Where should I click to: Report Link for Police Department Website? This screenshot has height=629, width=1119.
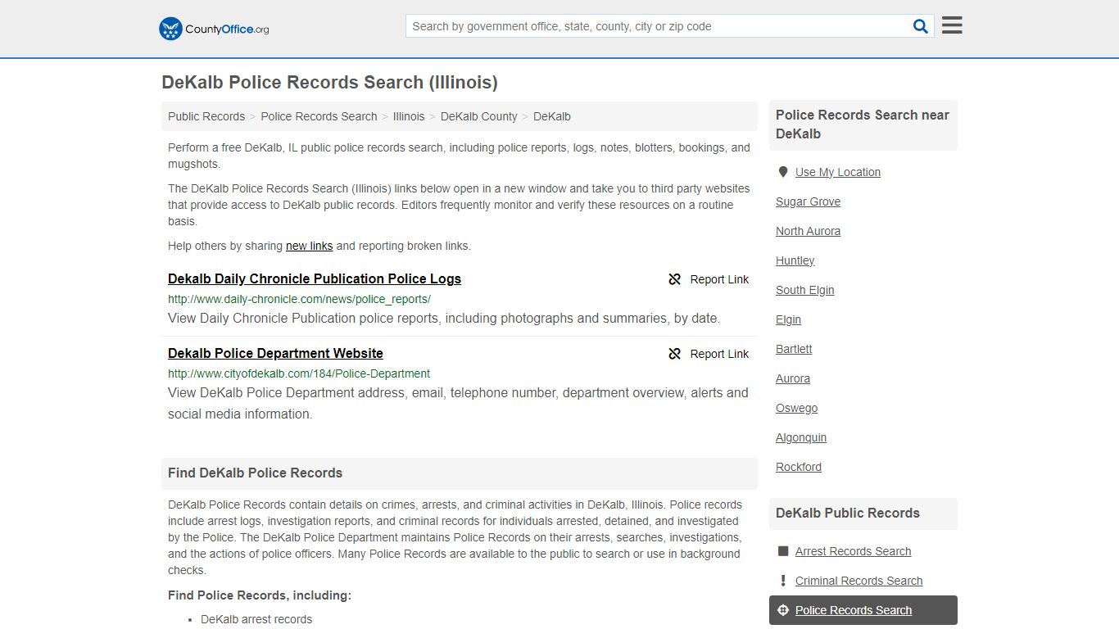tap(709, 354)
